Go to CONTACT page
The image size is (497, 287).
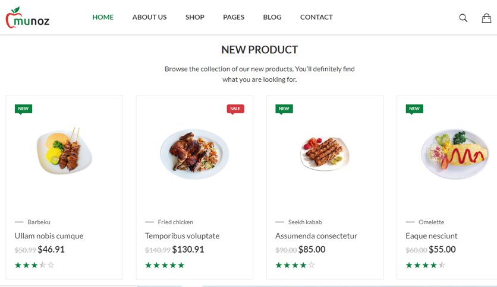316,17
